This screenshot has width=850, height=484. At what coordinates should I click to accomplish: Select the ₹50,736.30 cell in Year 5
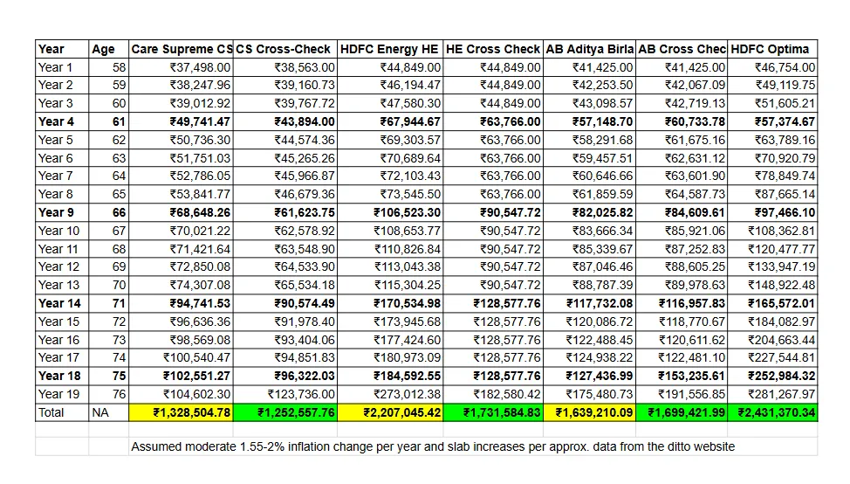[x=181, y=140]
